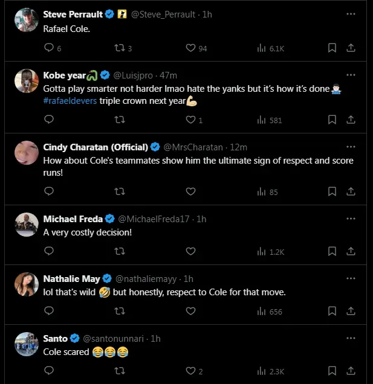Click Kobe year's profile avatar
373x384 pixels.
click(x=27, y=82)
